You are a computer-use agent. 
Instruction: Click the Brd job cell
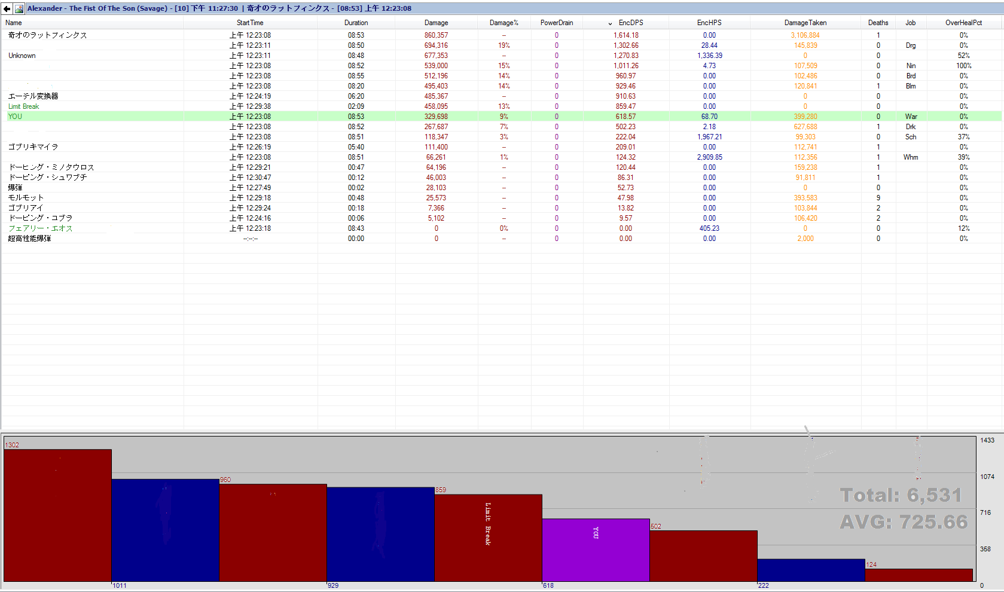click(x=910, y=76)
